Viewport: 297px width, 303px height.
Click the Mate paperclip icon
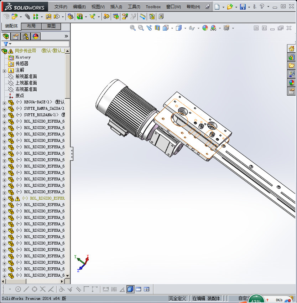click(27, 17)
